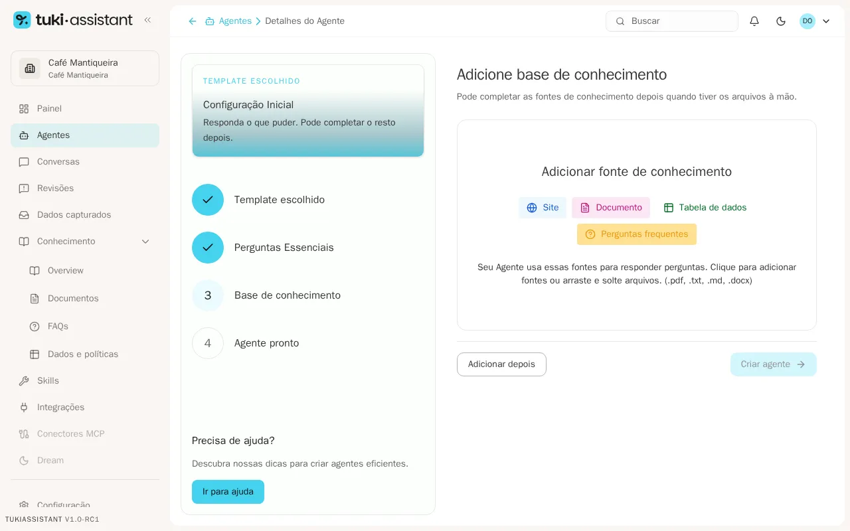Open Documentos under Conhecimento
Viewport: 850px width, 531px height.
pyautogui.click(x=90, y=299)
